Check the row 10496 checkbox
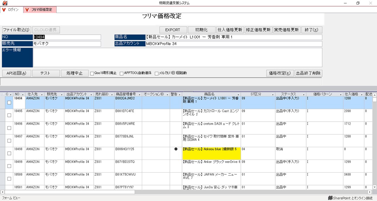Image resolution: width=377 pixels, height=201 pixels. click(9, 128)
